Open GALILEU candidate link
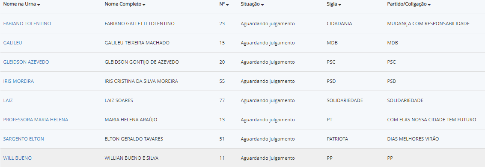The image size is (485, 167). (13, 43)
